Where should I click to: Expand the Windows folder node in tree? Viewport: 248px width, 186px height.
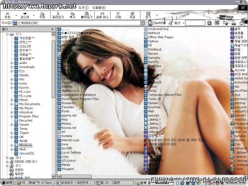(x=11, y=145)
